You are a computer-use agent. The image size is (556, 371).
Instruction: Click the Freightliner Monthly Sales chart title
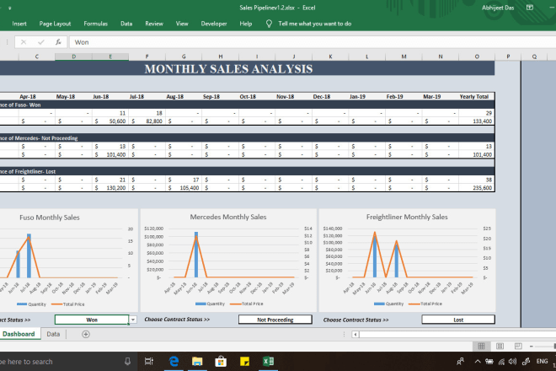coord(407,217)
